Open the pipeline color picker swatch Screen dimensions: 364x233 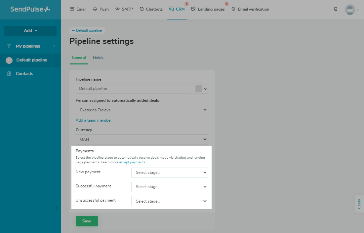pos(201,89)
